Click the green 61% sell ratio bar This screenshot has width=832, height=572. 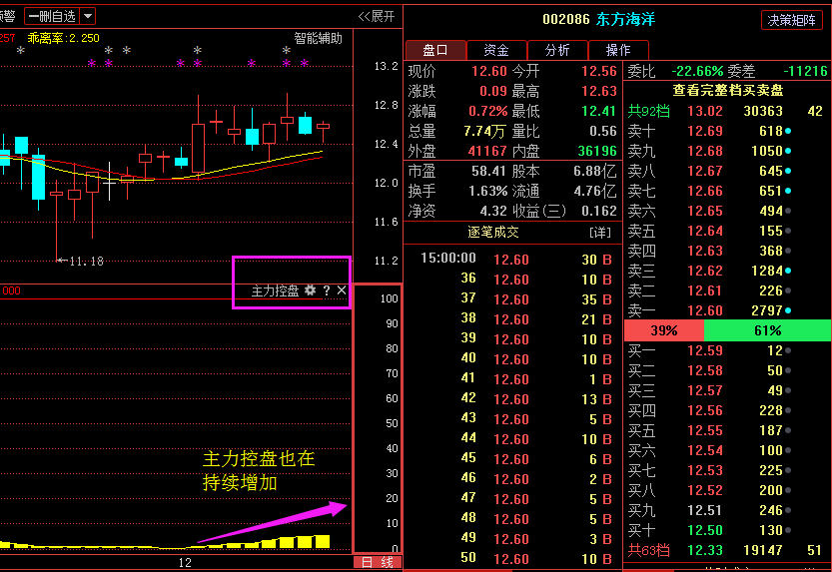point(767,330)
